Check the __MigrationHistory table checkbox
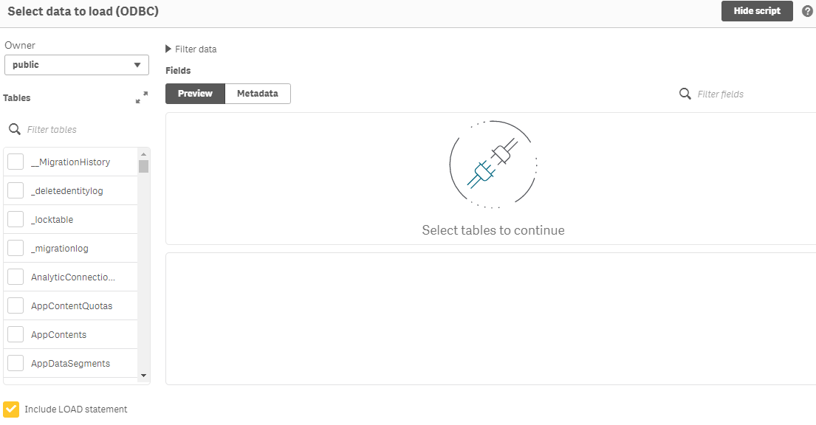 (x=16, y=162)
